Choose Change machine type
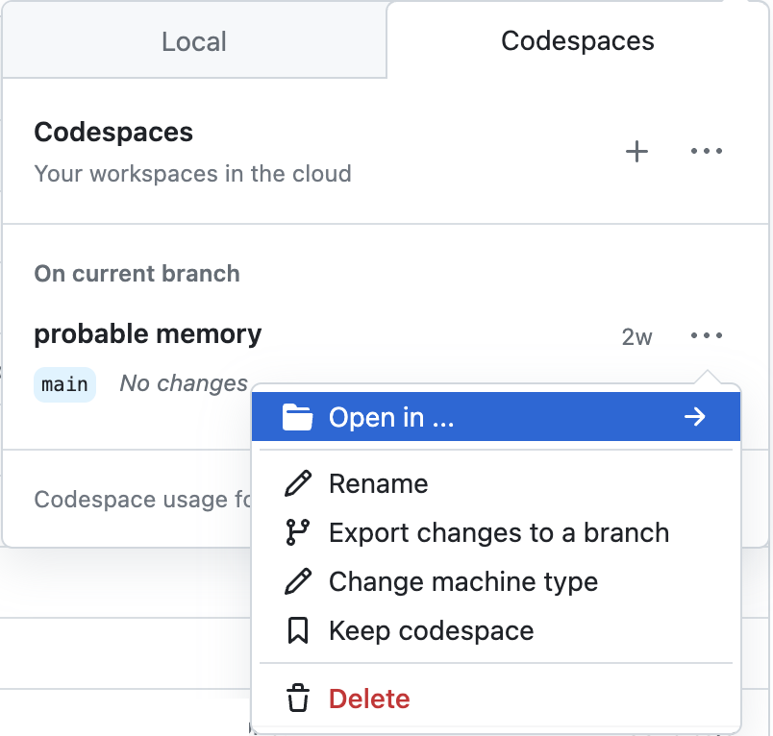 (x=463, y=581)
